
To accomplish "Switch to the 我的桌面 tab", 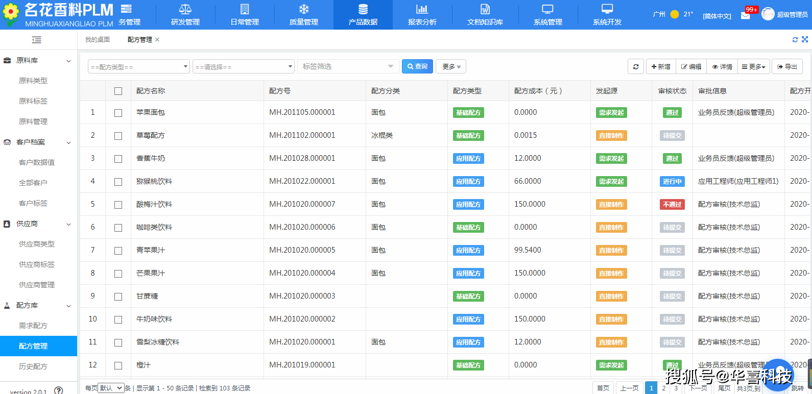I will click(98, 40).
